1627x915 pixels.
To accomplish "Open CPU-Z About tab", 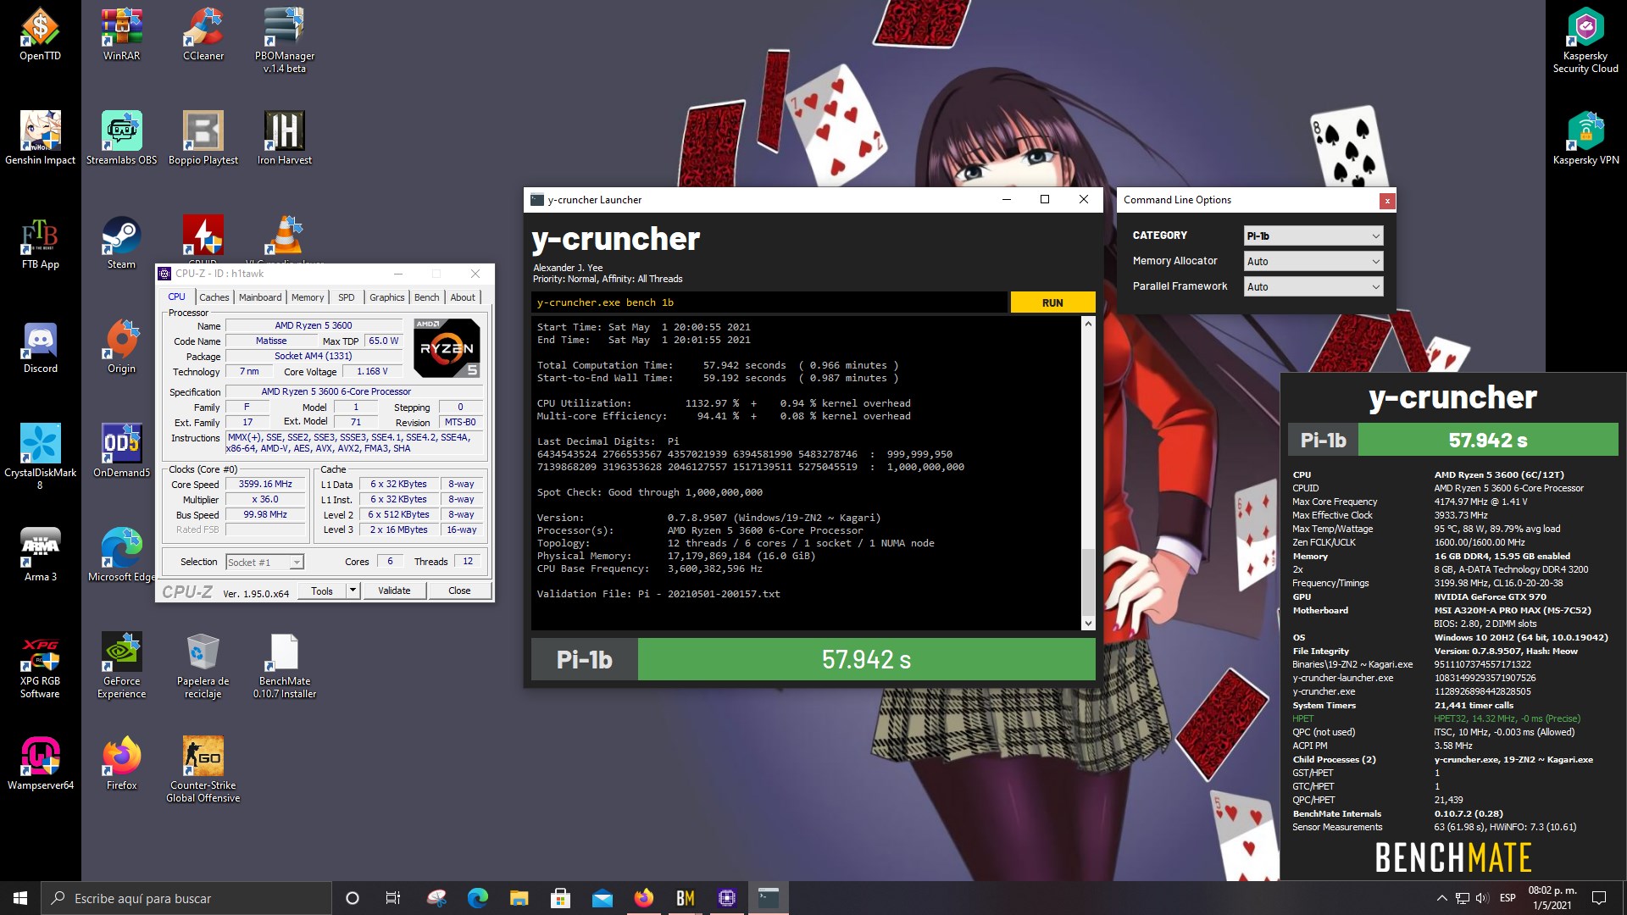I will tap(463, 297).
